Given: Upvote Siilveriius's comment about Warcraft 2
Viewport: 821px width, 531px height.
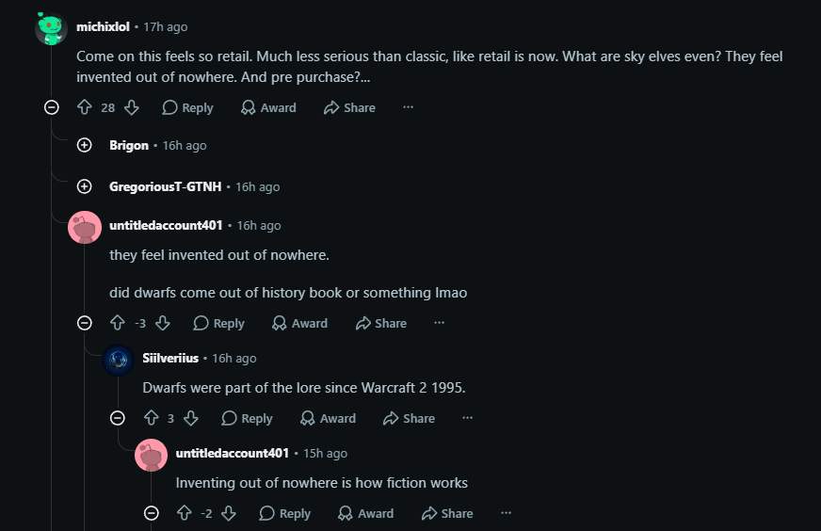Looking at the screenshot, I should [x=152, y=418].
